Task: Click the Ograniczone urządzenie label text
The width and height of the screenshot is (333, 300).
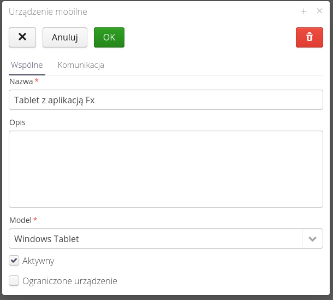Action: (70, 281)
